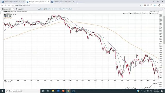Click View All in chart toolbar
This screenshot has height=93, width=165.
(x=61, y=9)
